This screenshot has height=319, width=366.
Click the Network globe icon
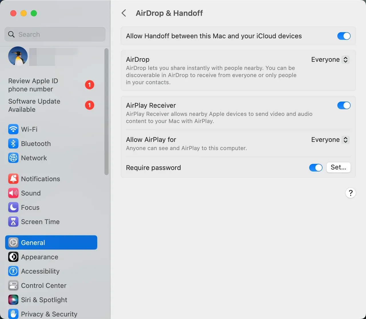pos(13,158)
